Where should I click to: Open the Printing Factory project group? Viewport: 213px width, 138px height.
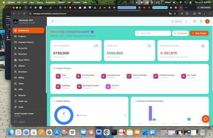[x=164, y=76]
